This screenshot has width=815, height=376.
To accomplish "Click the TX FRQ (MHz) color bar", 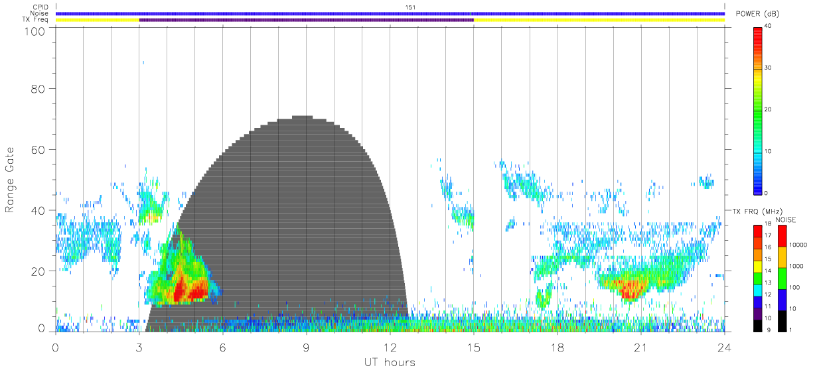I will click(x=758, y=279).
